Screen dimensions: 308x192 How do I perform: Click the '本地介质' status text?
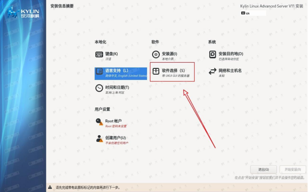pyautogui.click(x=168, y=59)
